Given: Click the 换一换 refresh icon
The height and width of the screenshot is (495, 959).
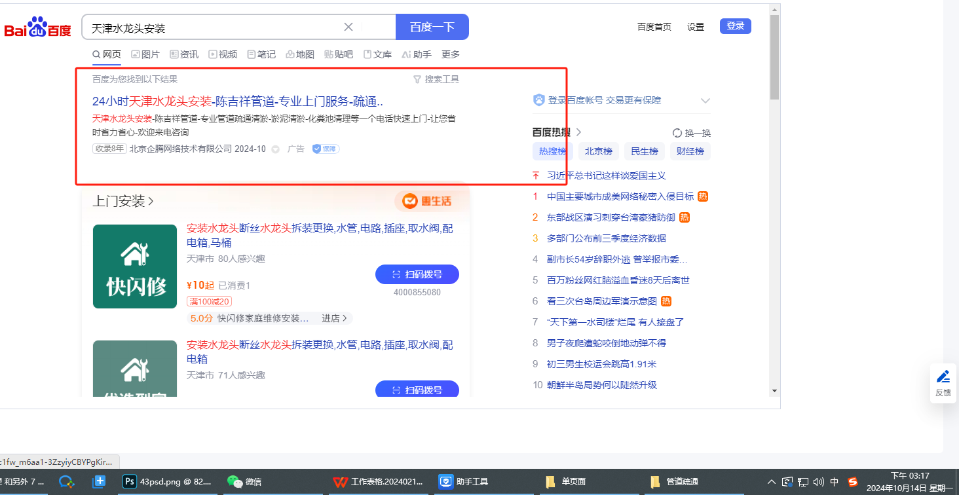Looking at the screenshot, I should pos(677,133).
